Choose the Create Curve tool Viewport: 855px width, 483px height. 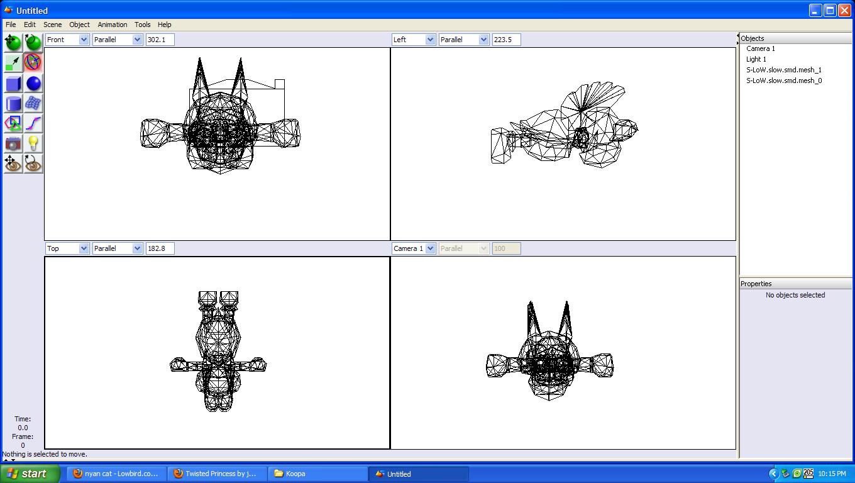(x=33, y=123)
